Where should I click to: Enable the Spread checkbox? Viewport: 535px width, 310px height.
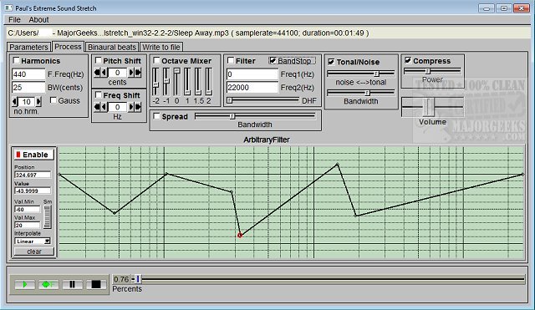click(156, 116)
